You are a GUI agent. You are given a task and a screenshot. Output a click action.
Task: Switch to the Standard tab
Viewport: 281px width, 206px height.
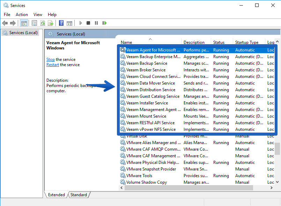[x=79, y=195]
